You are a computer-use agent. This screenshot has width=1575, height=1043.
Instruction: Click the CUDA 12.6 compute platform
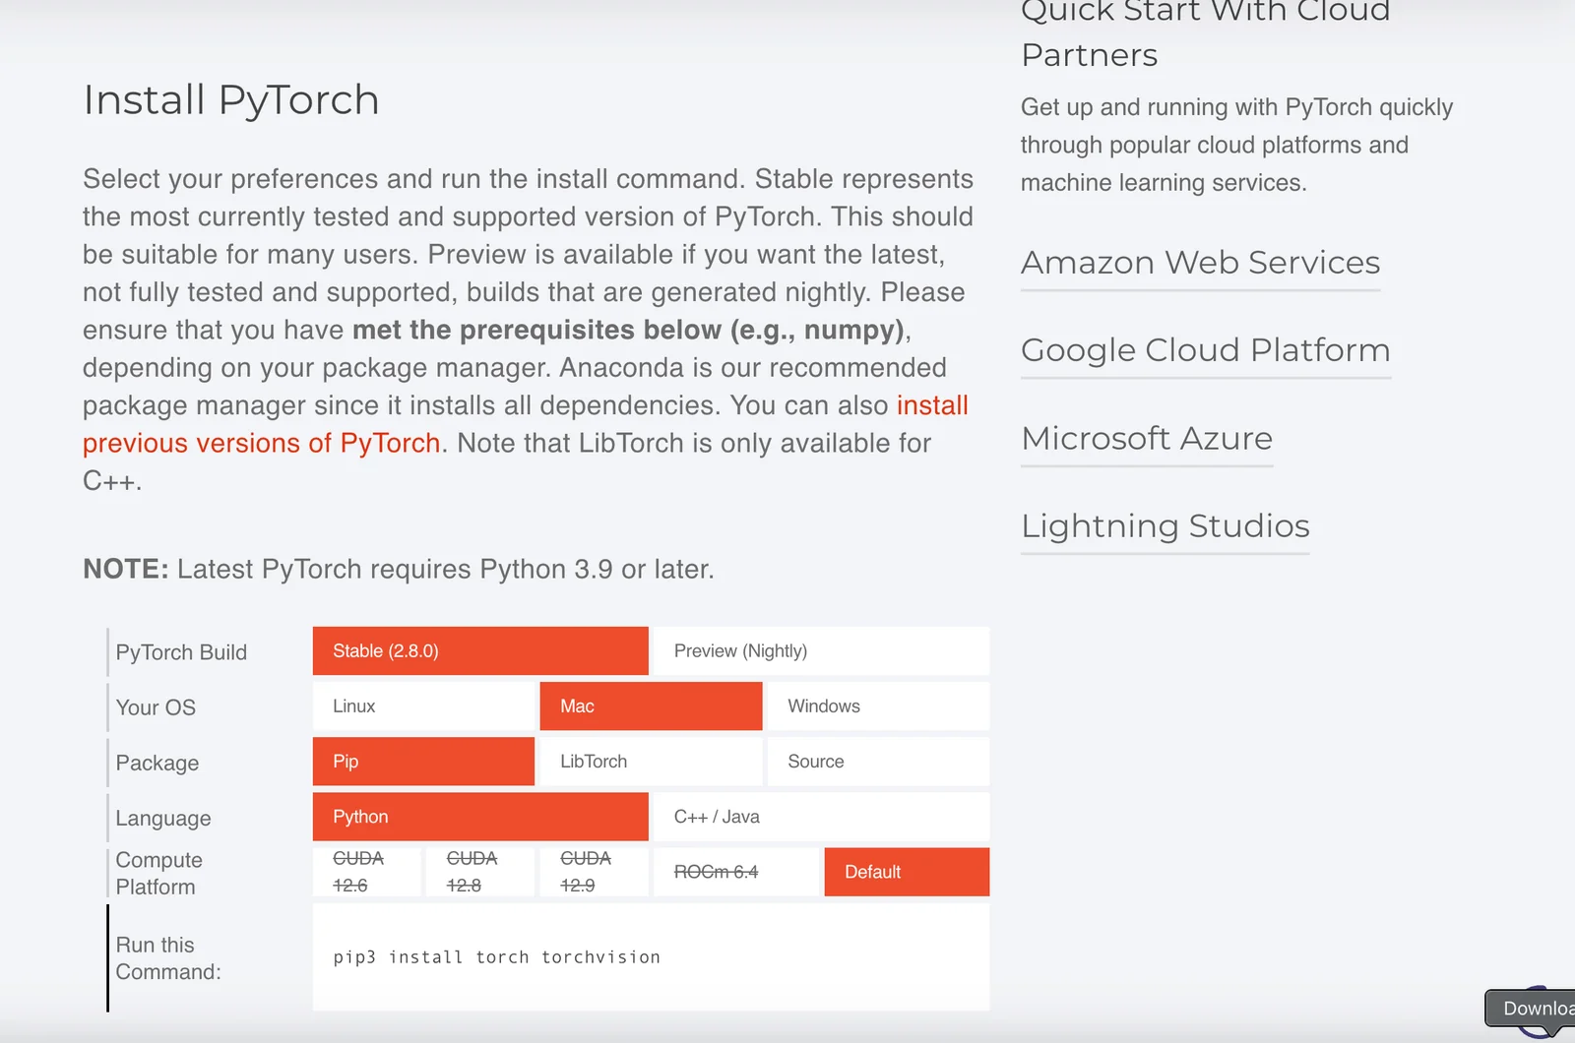366,872
